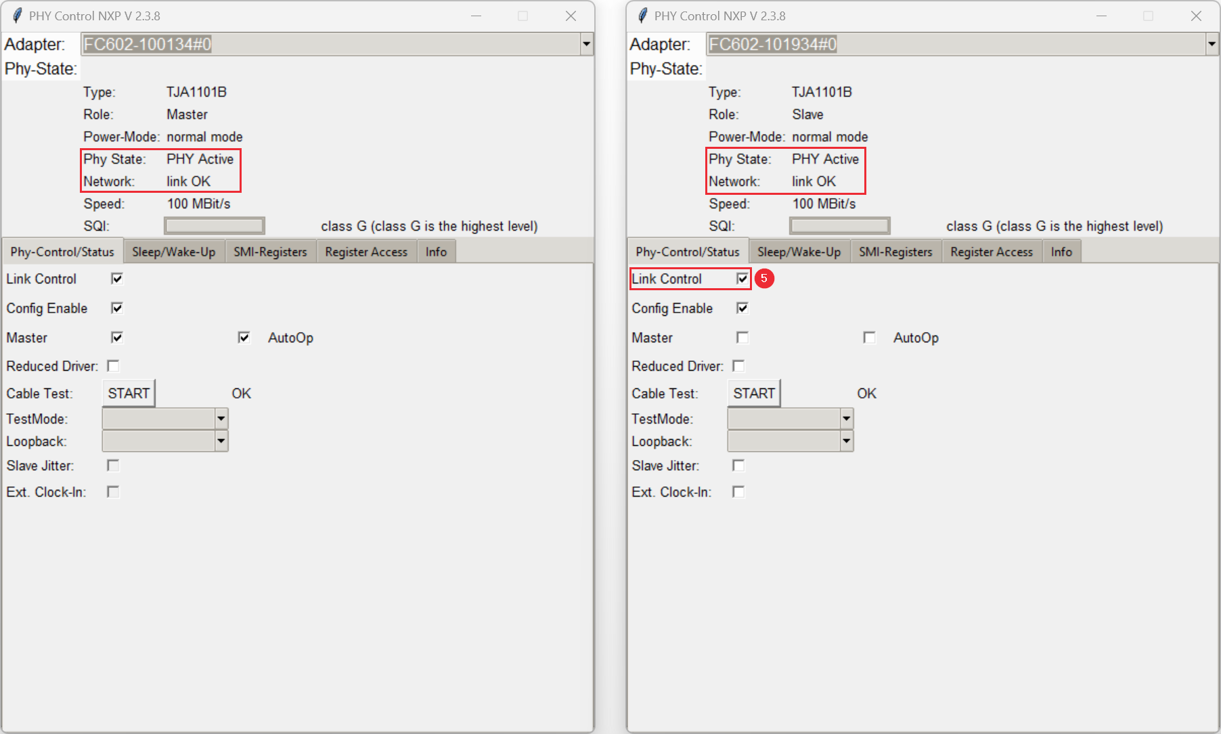Enable Slave Jitter in the left window
The width and height of the screenshot is (1221, 734).
113,465
